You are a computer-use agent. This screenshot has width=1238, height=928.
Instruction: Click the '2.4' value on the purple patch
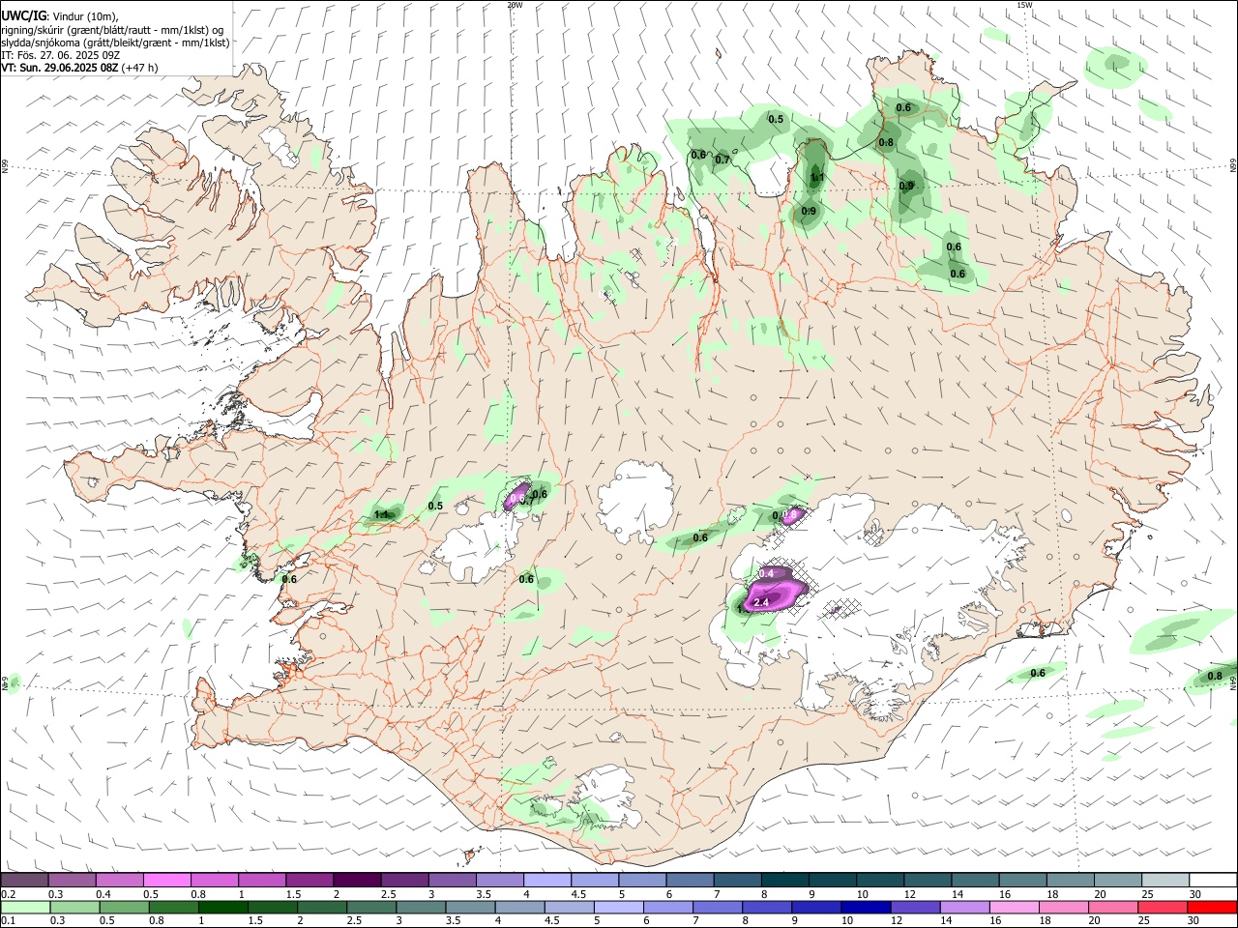pos(761,603)
